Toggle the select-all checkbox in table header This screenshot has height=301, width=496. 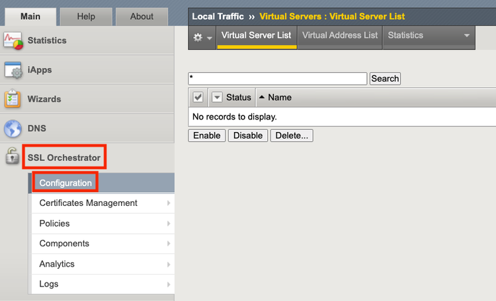198,97
